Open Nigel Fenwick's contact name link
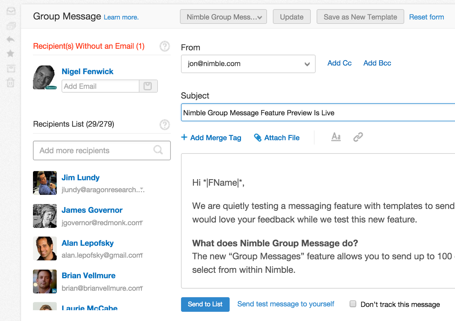This screenshot has width=455, height=321. tap(88, 71)
